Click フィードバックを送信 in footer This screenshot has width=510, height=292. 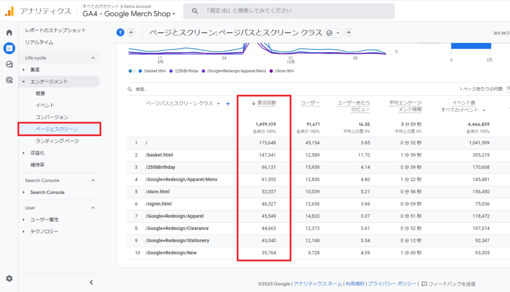pos(452,284)
